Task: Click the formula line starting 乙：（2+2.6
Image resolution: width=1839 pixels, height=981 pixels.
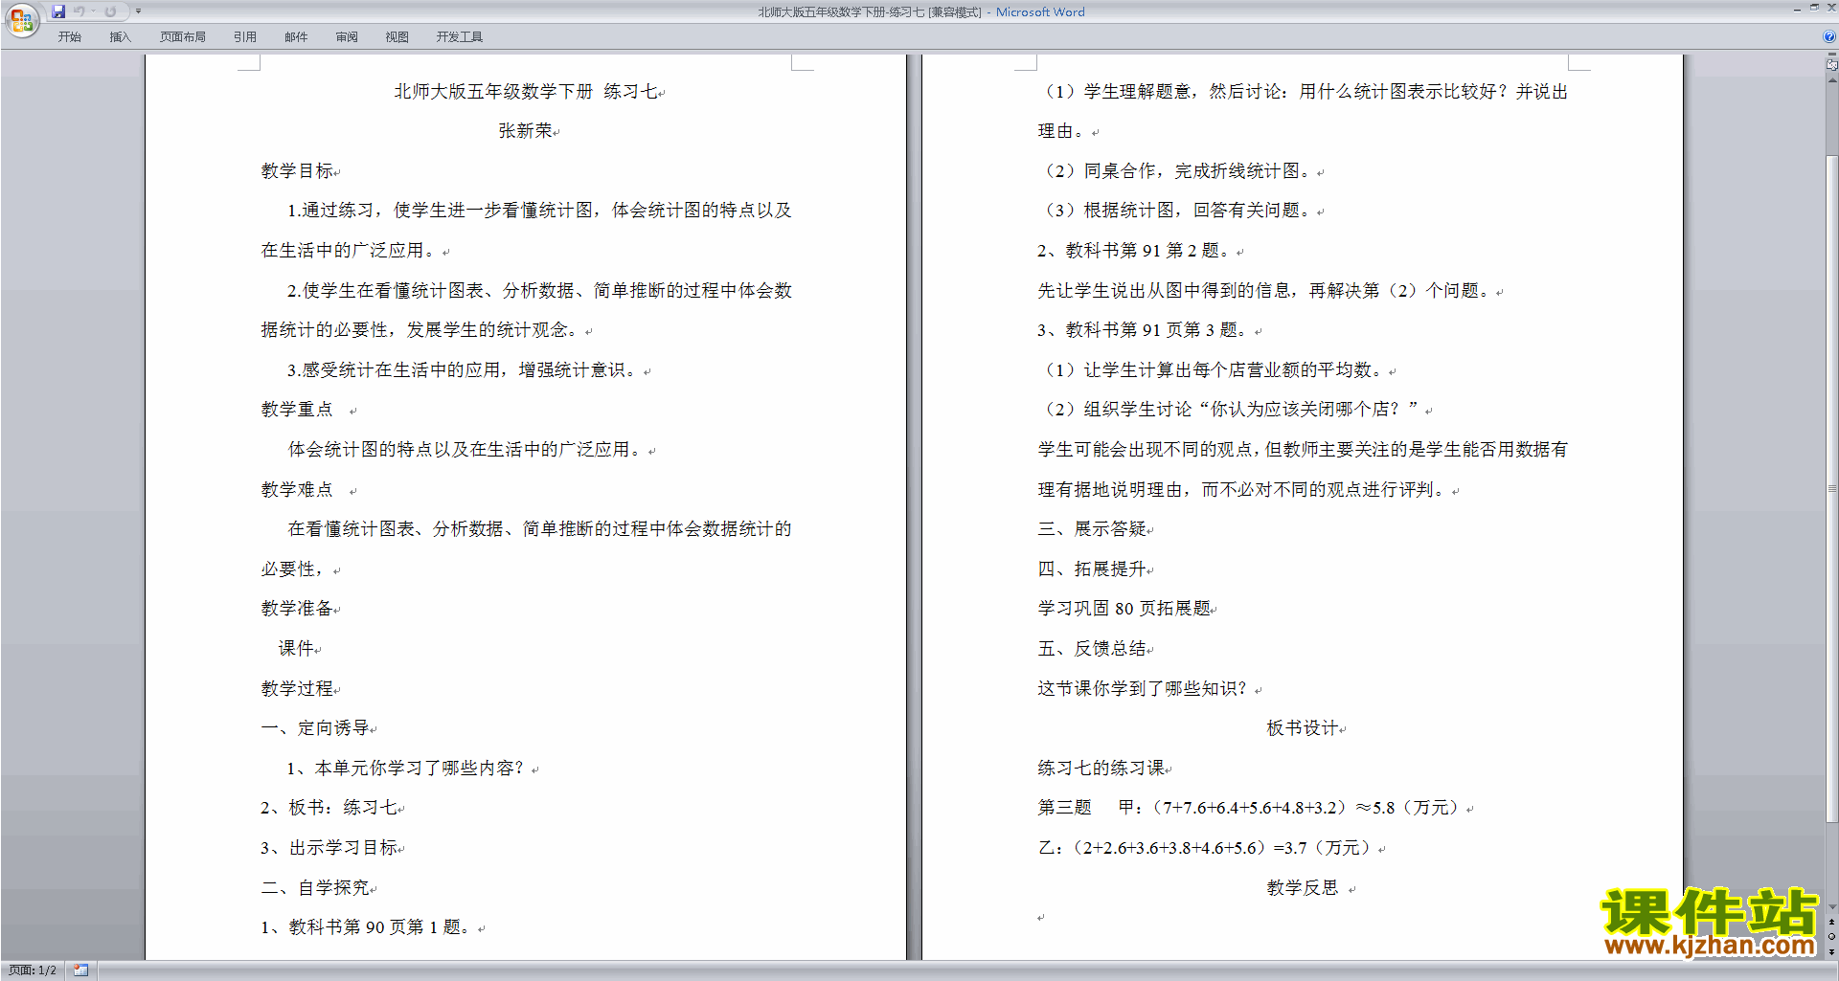Action: (x=1207, y=848)
